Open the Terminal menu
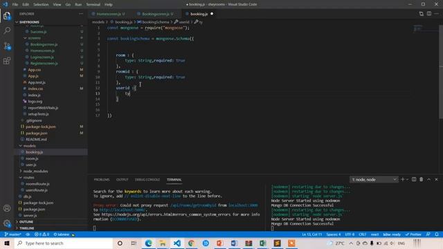 click(93, 5)
